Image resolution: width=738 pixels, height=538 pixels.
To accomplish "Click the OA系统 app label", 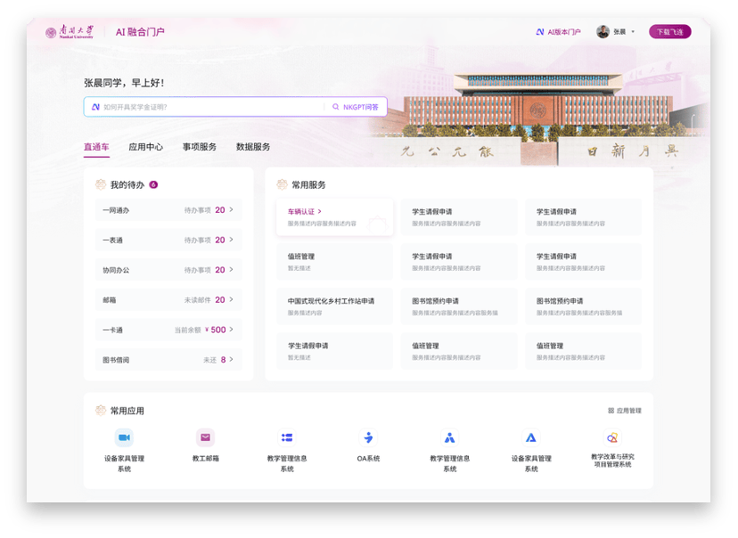I will (368, 458).
